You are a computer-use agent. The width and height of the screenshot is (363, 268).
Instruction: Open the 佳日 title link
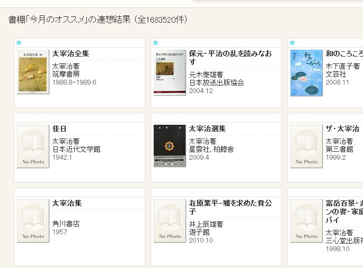click(59, 128)
